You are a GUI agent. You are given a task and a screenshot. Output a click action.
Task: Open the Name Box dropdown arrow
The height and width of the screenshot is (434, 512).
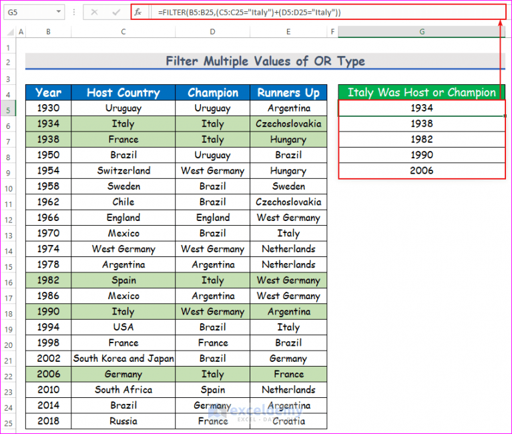(59, 12)
